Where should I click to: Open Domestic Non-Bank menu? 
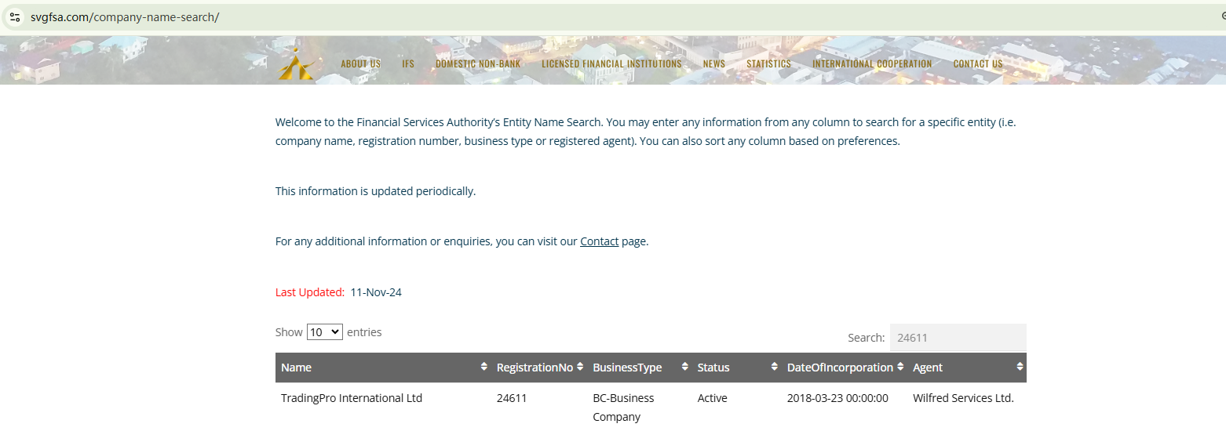[478, 64]
